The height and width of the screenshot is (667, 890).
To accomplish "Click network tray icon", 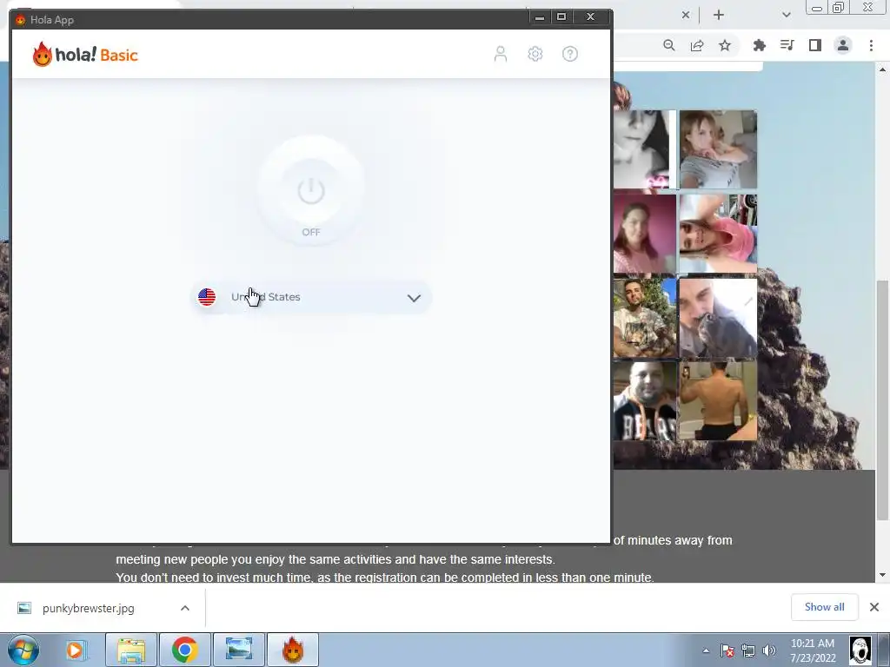I will 748,650.
